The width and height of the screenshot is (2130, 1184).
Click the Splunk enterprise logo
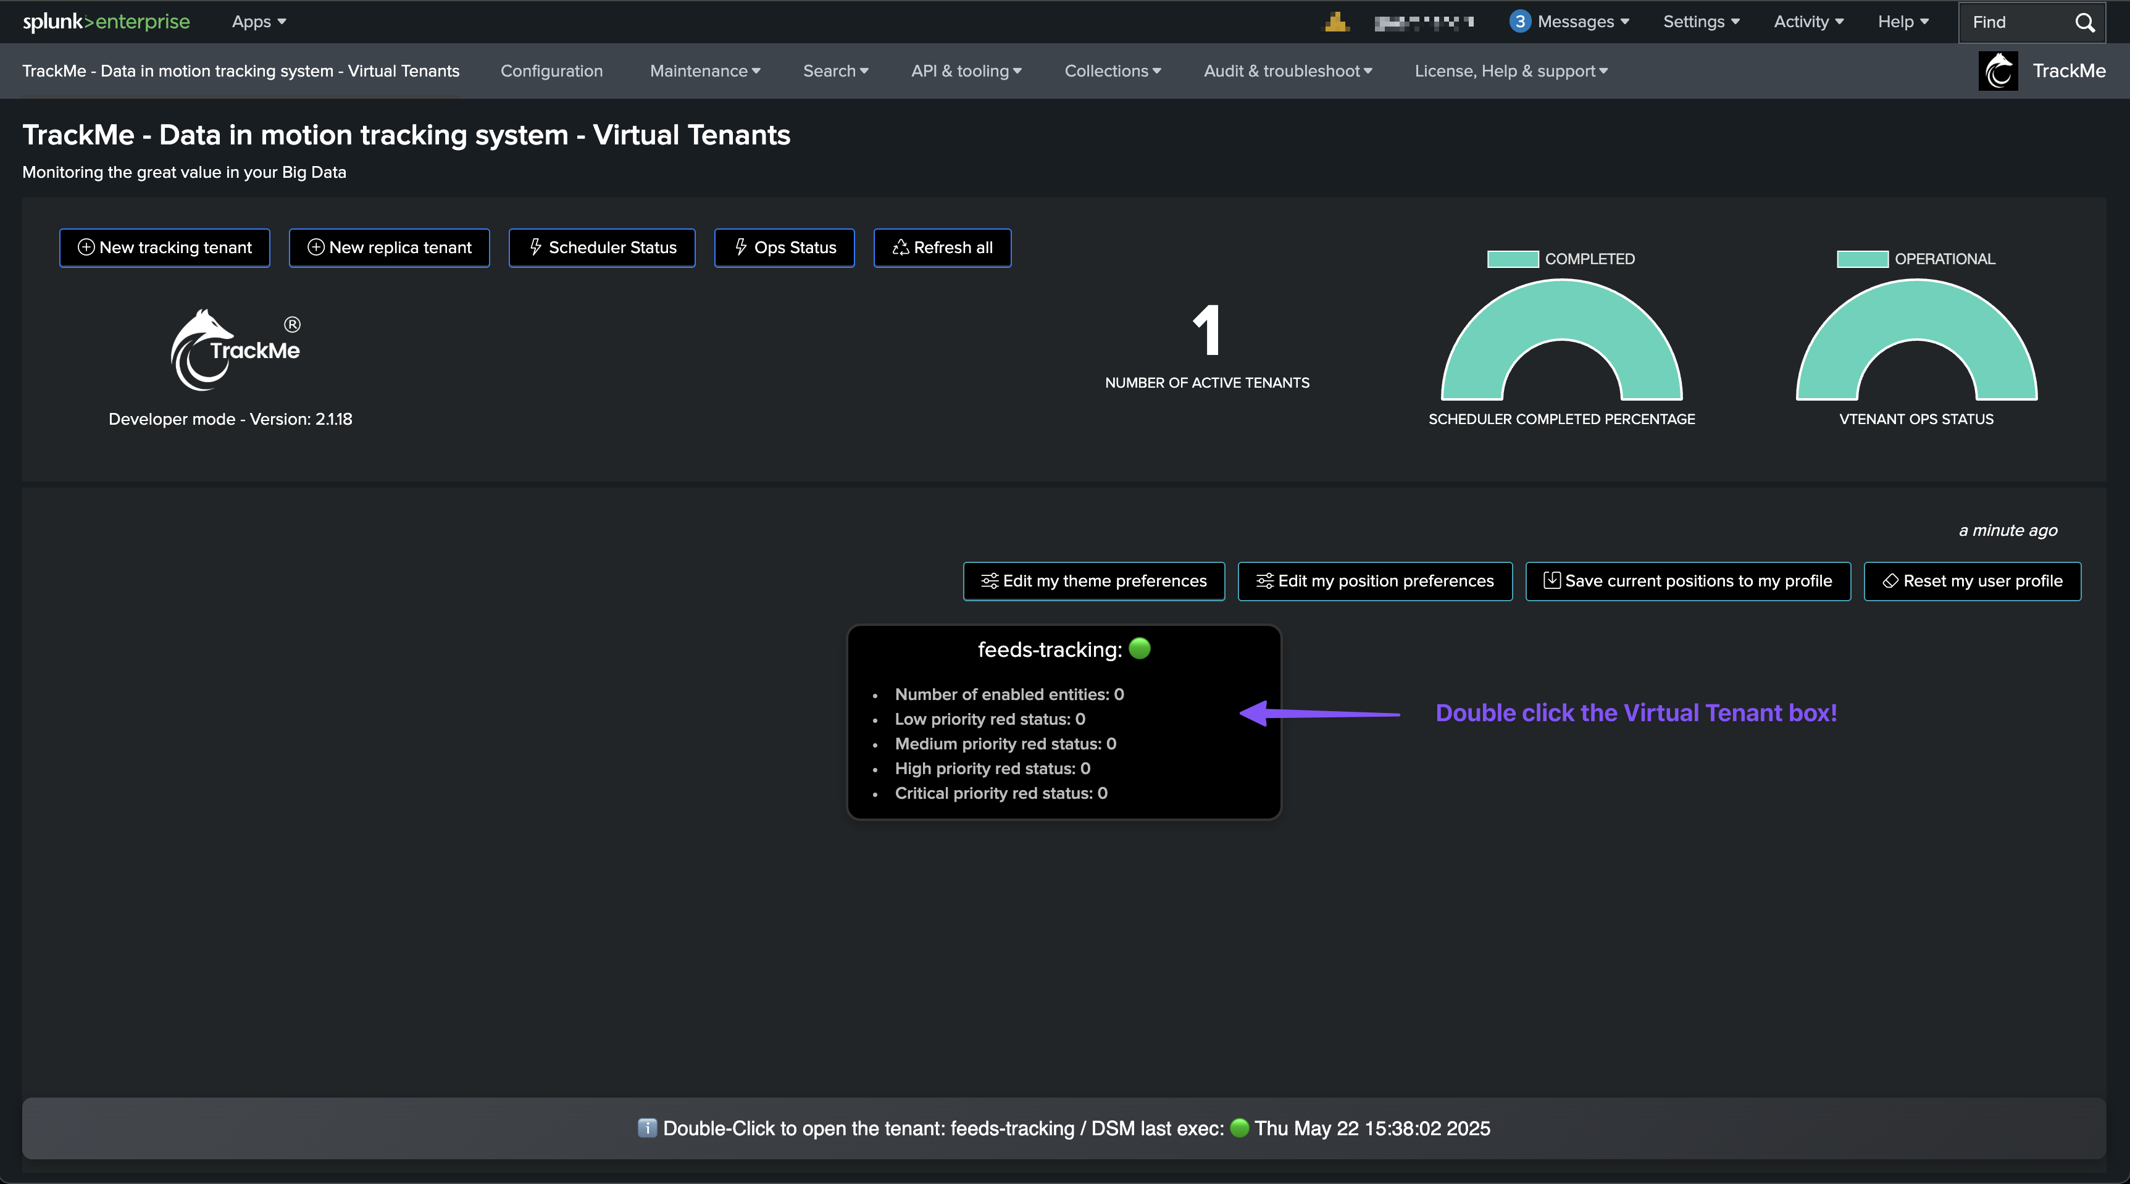[106, 22]
